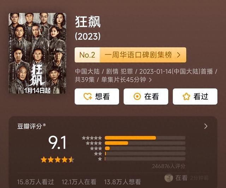Expand the 豆瓣评分 details chevron
Viewport: 226px width, 188px height.
(x=206, y=126)
